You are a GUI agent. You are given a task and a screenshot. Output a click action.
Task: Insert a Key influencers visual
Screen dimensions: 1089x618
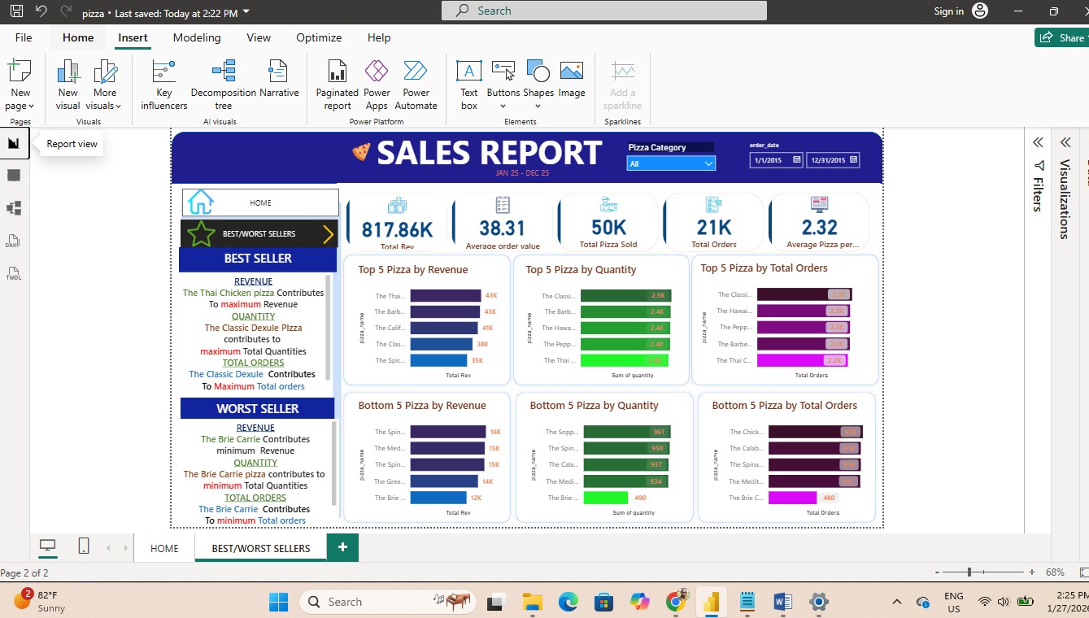(x=163, y=85)
